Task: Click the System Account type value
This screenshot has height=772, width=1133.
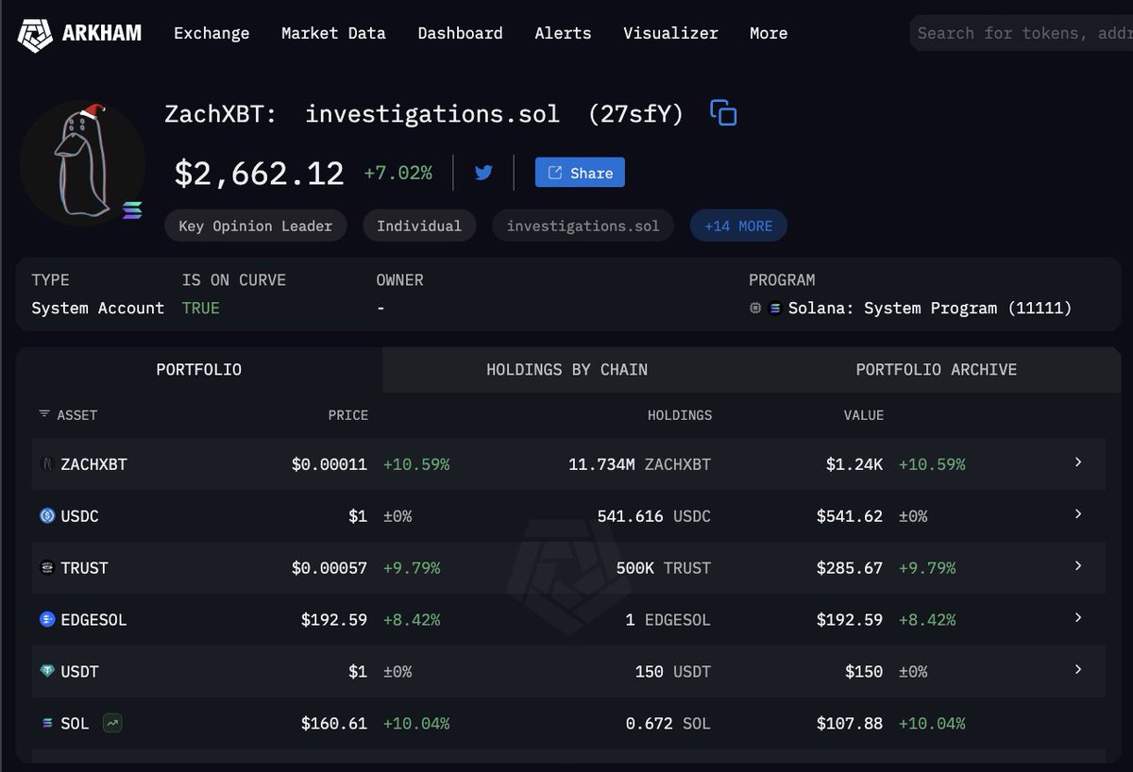Action: pos(98,309)
